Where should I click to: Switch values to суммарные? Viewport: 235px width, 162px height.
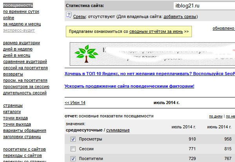[x=118, y=130]
